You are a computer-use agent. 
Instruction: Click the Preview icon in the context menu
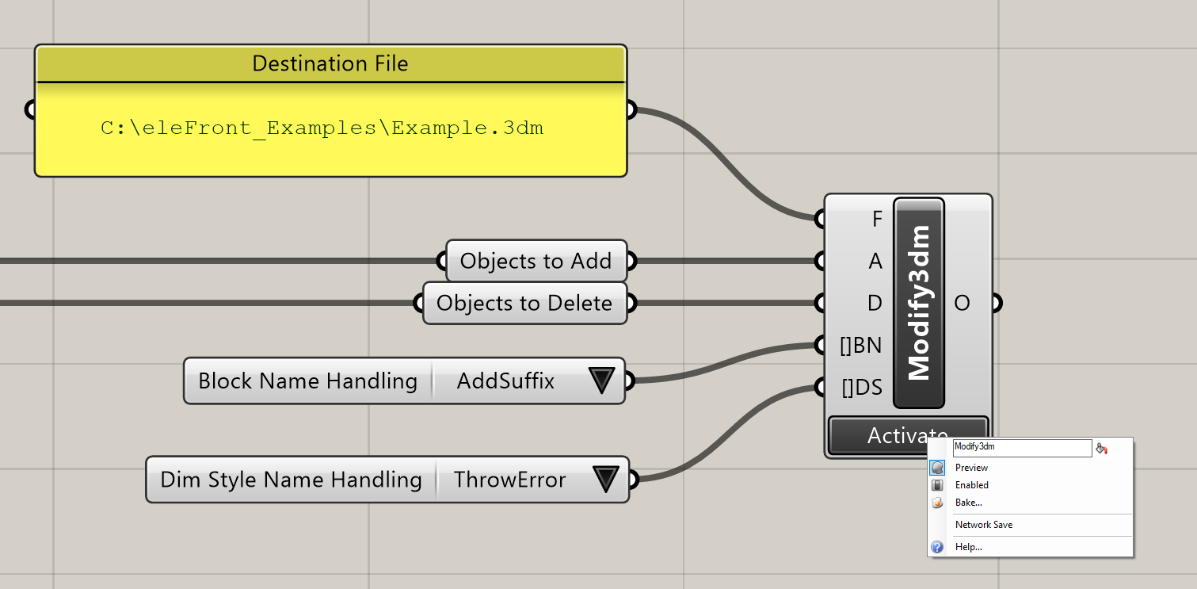coord(937,467)
